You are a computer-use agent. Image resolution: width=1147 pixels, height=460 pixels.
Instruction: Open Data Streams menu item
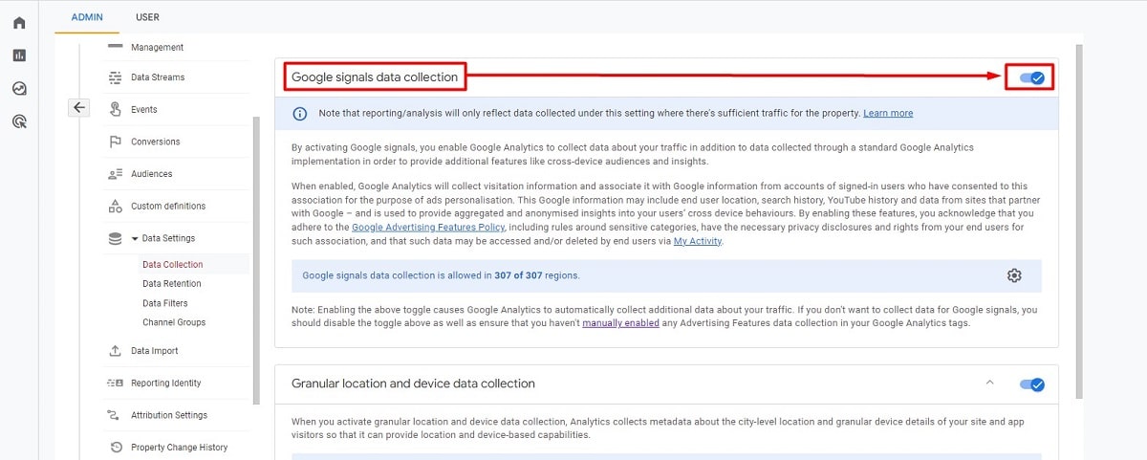coord(158,77)
